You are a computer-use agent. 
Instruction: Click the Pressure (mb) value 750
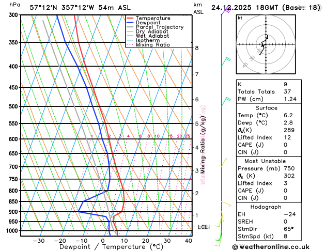289,168
